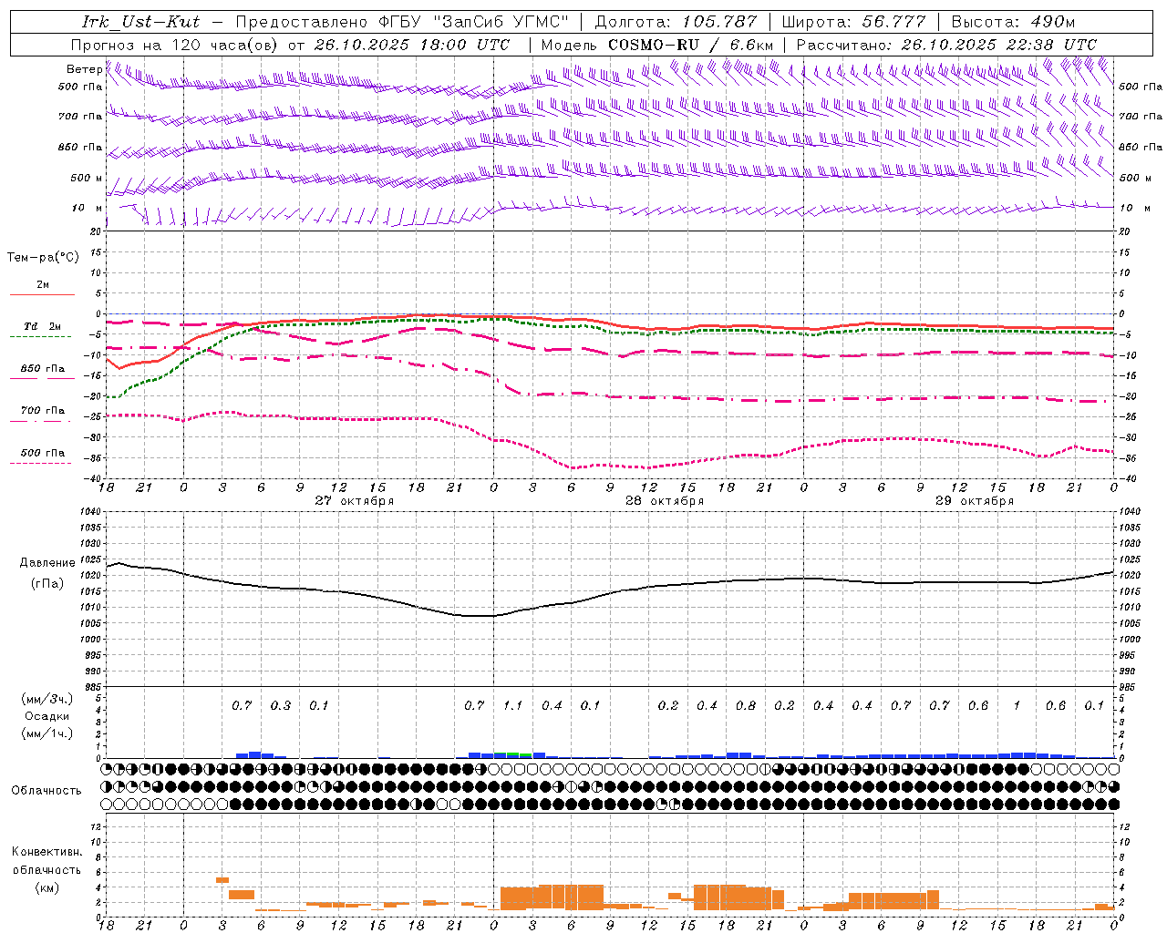The height and width of the screenshot is (933, 1167).
Task: Click the 1.1 three-hour precipitation value
Action: pyautogui.click(x=513, y=705)
